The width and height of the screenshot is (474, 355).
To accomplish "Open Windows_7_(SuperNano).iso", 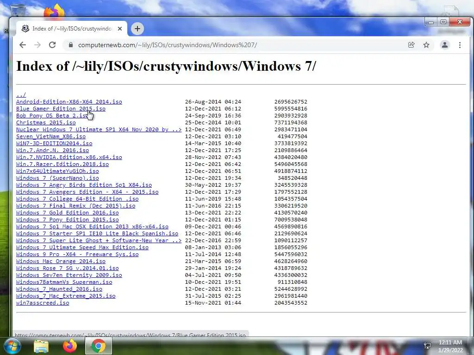I will point(57,178).
